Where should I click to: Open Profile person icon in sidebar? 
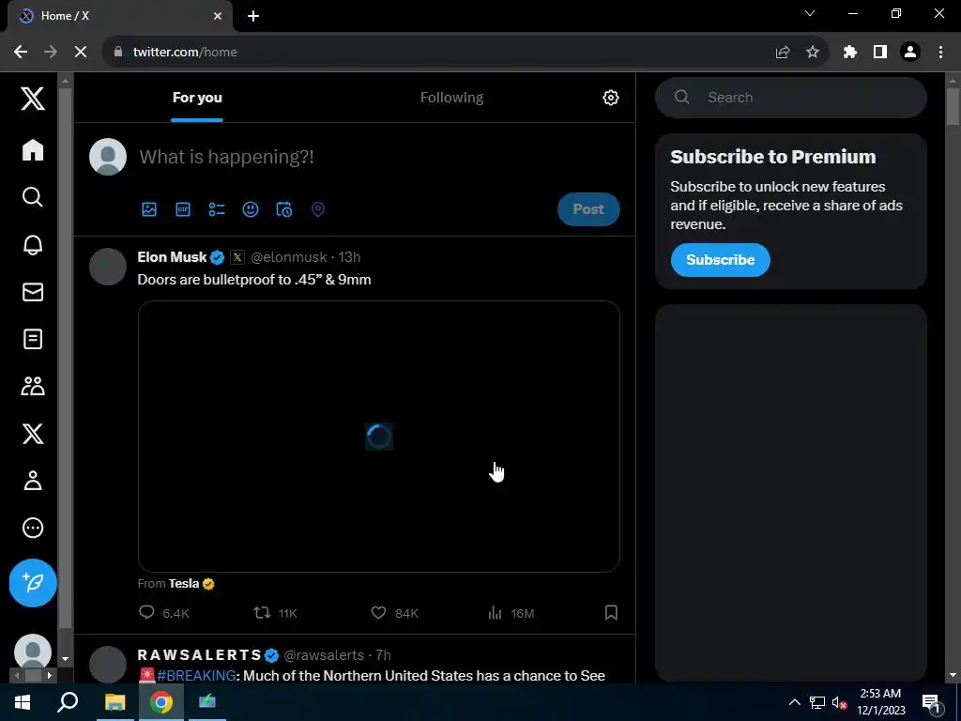(33, 481)
